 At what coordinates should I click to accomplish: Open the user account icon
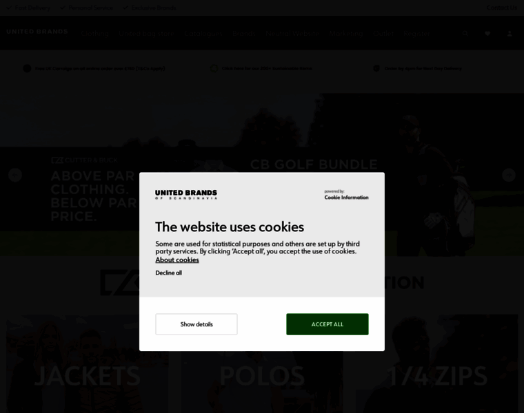click(510, 33)
